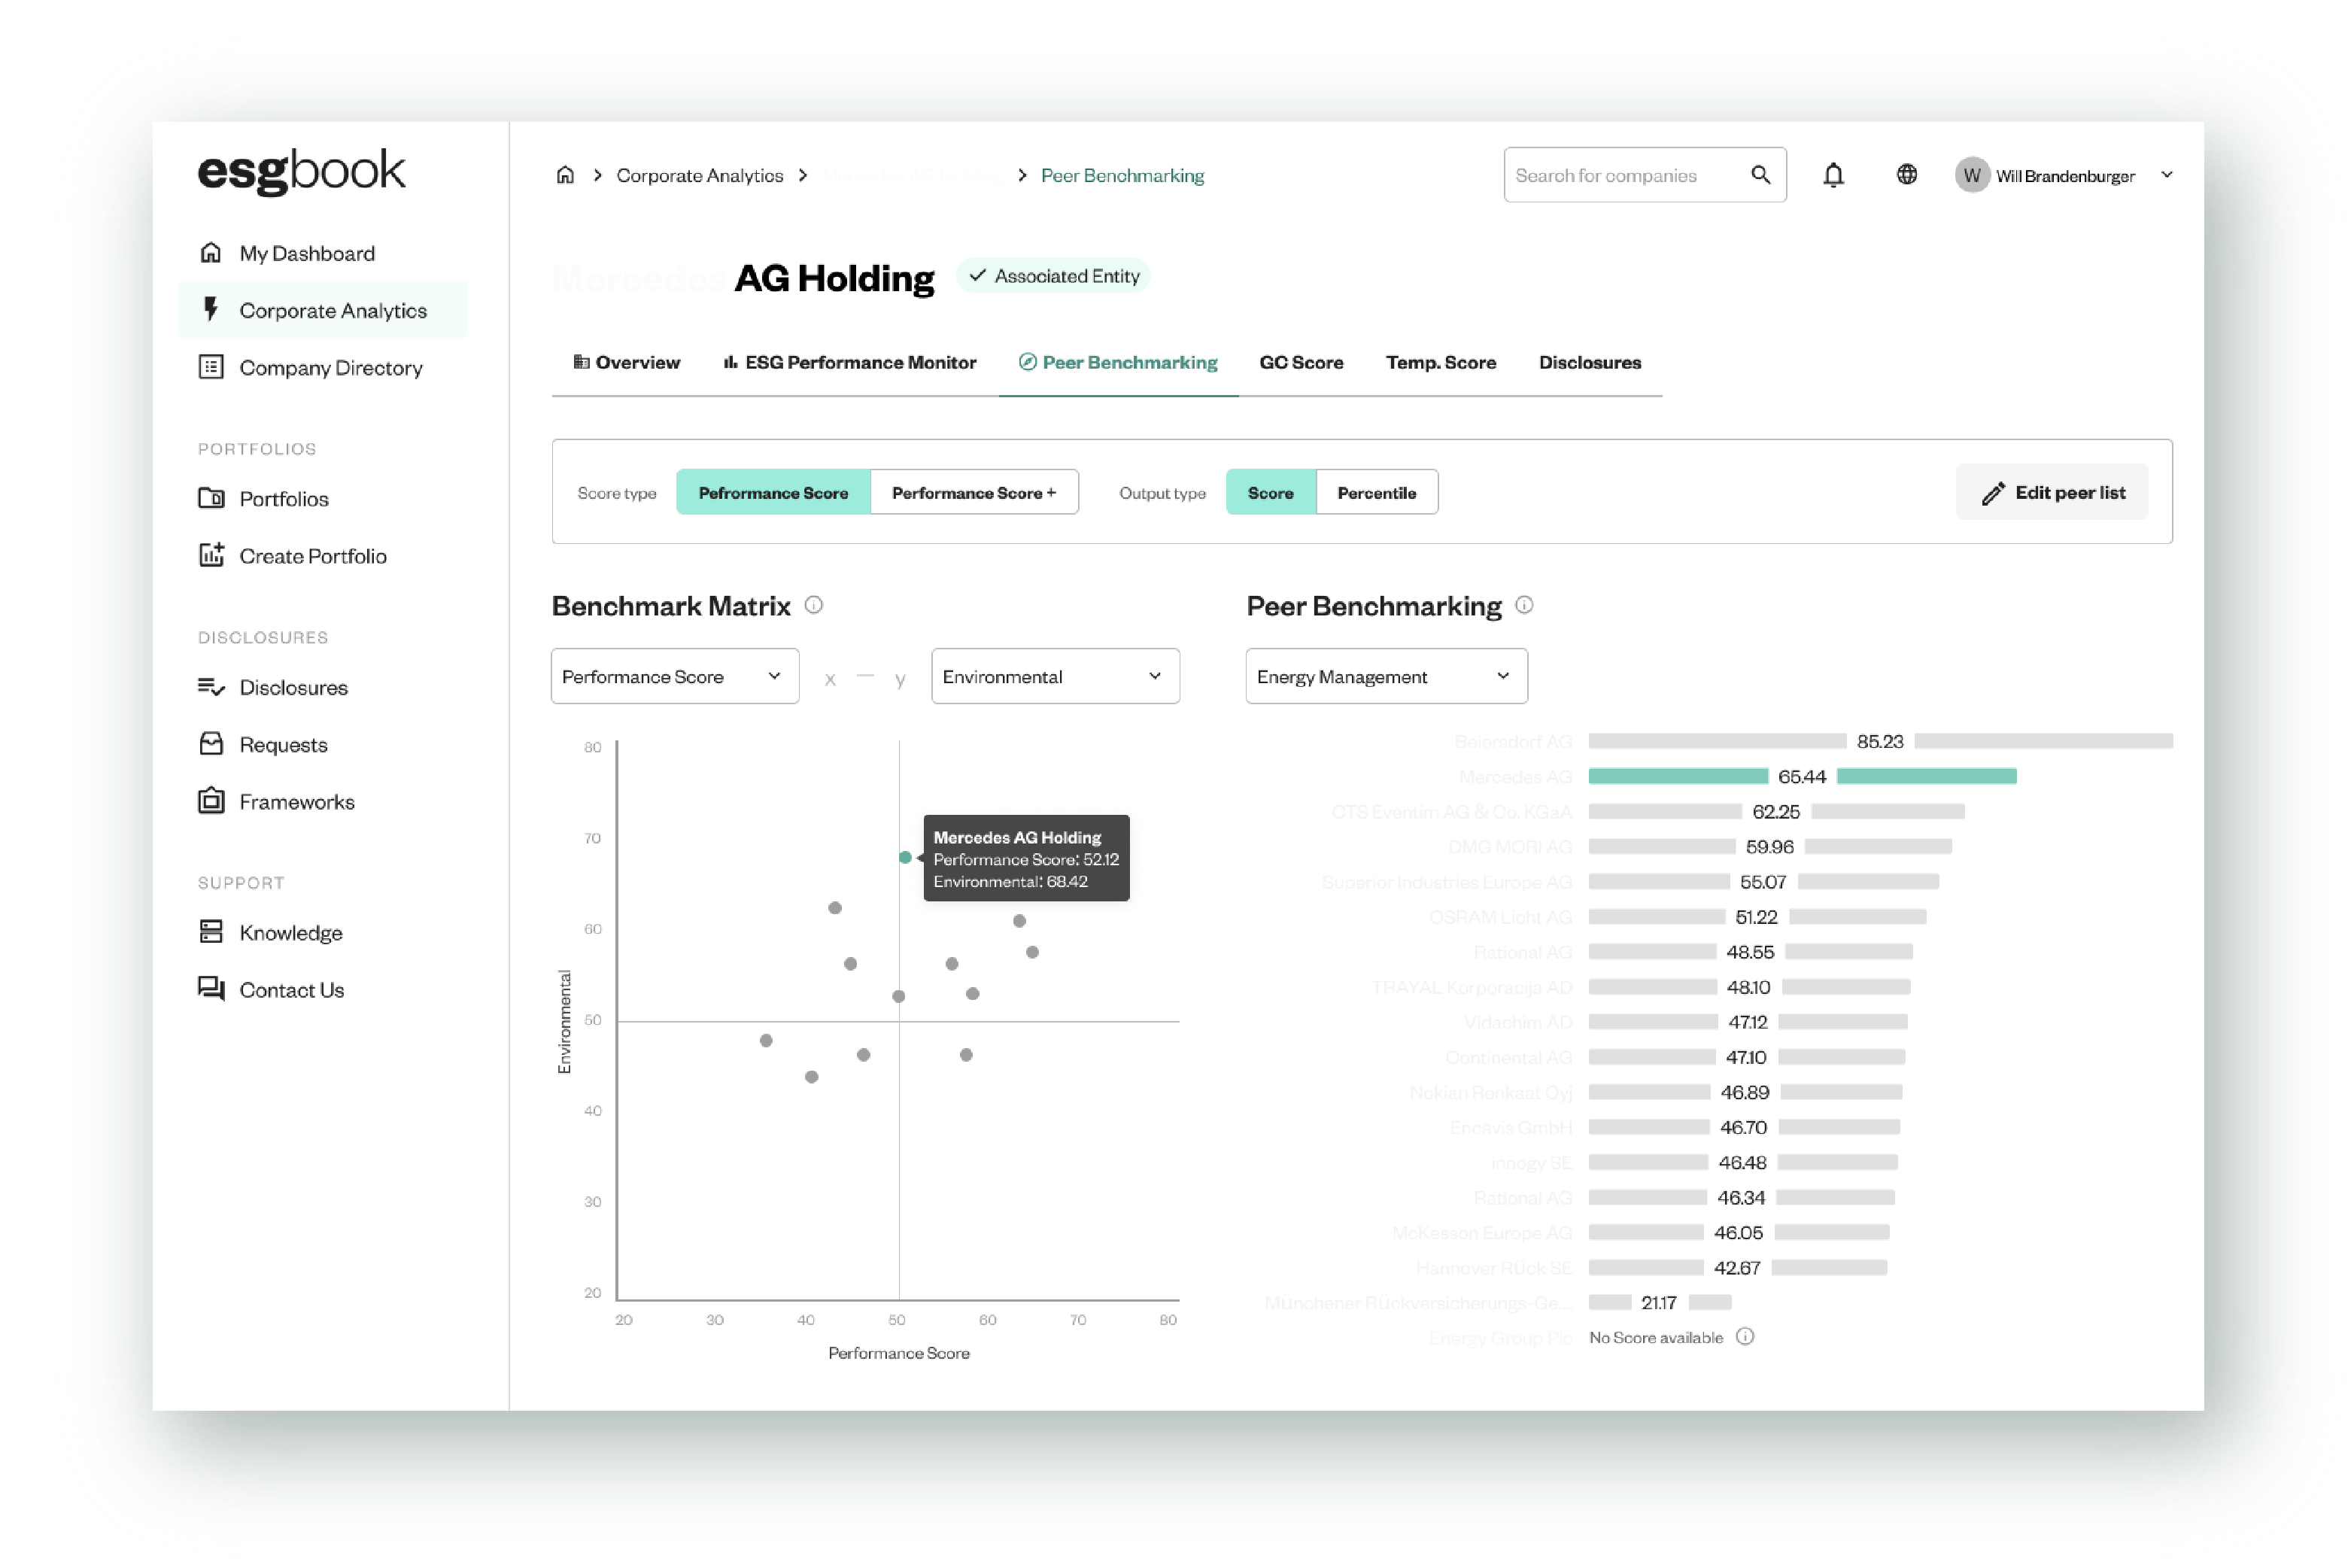Click the Portfolios folder icon

(211, 498)
